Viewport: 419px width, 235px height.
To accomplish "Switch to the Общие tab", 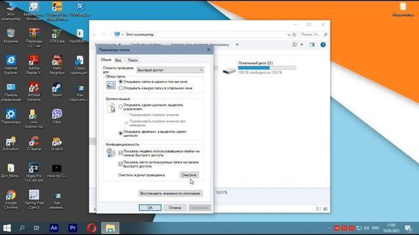I will [106, 59].
